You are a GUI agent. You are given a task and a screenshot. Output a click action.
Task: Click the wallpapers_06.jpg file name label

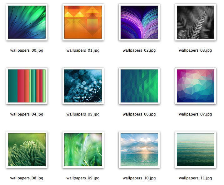(x=139, y=114)
